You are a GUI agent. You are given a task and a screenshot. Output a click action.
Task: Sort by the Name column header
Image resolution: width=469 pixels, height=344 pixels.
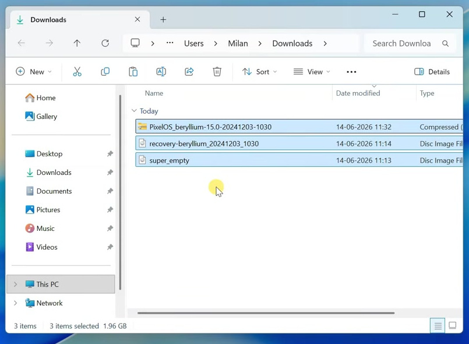pyautogui.click(x=154, y=93)
